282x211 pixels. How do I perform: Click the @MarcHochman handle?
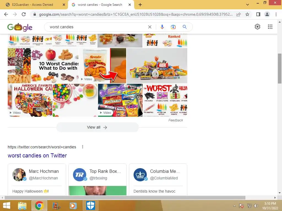(43, 178)
